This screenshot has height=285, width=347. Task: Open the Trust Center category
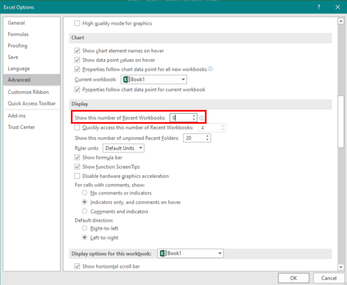coord(32,127)
